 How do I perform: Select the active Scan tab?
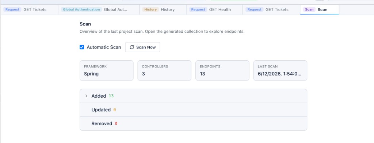320,10
